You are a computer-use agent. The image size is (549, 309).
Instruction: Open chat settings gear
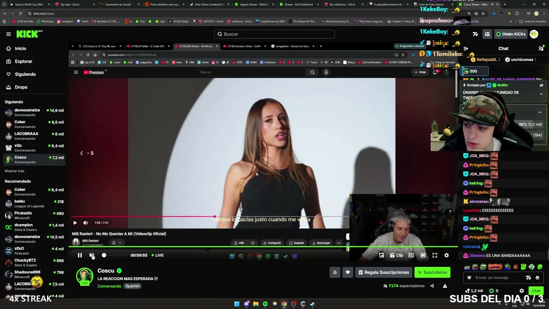point(522,291)
